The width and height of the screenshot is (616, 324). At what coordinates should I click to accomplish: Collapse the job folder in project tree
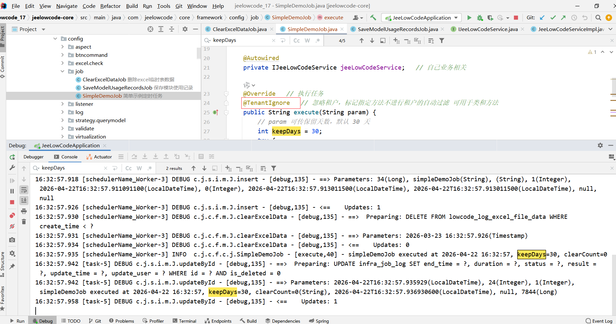pyautogui.click(x=62, y=71)
